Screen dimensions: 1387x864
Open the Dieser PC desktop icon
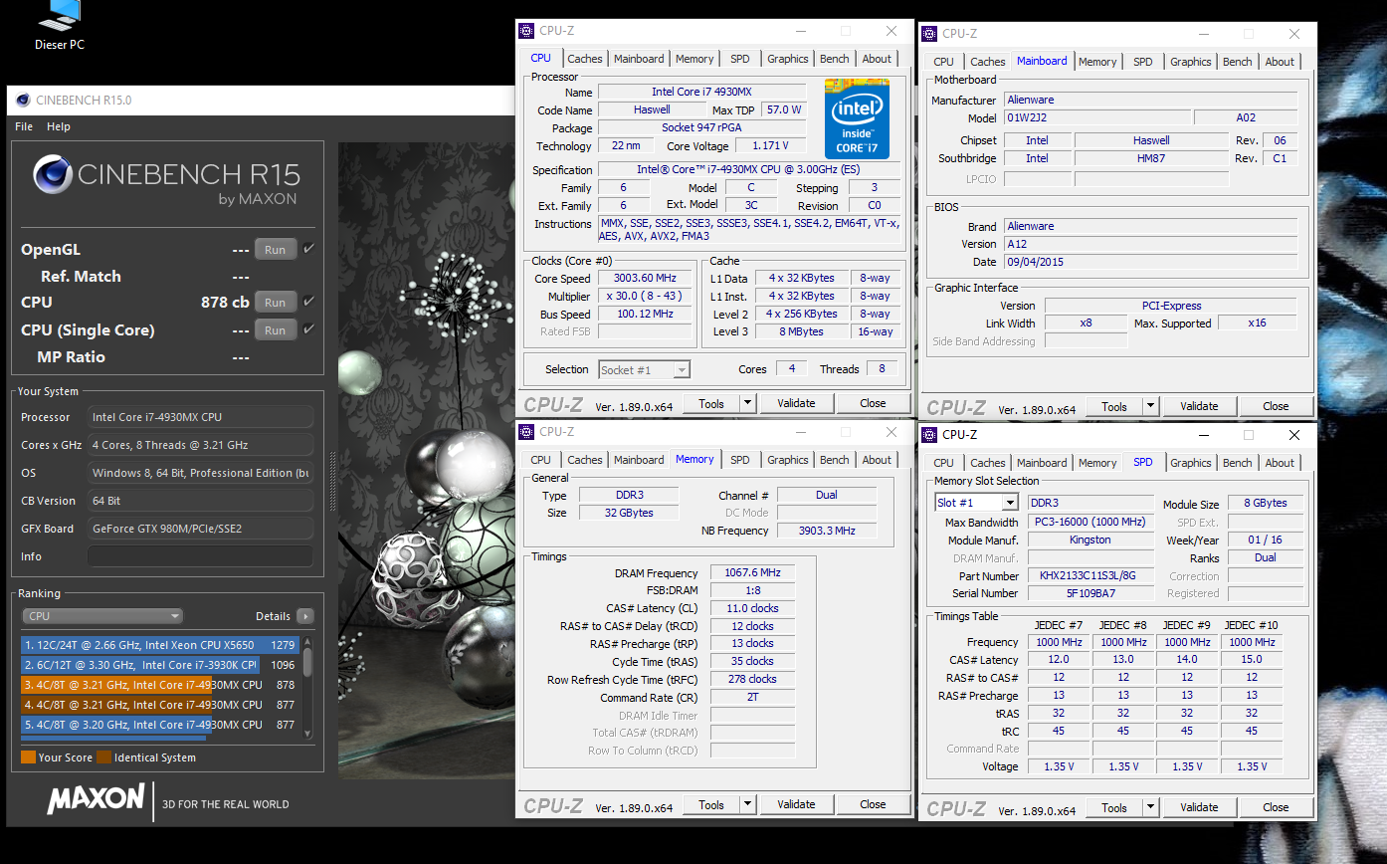(x=59, y=25)
